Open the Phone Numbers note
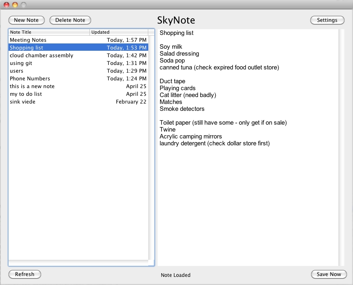The height and width of the screenshot is (285, 353). tap(78, 78)
